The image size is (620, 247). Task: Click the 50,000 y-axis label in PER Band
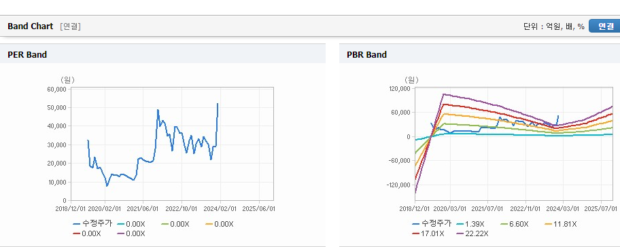(56, 107)
